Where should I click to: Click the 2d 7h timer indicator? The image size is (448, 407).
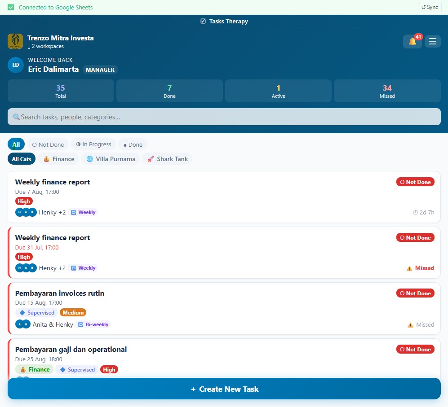pos(423,212)
